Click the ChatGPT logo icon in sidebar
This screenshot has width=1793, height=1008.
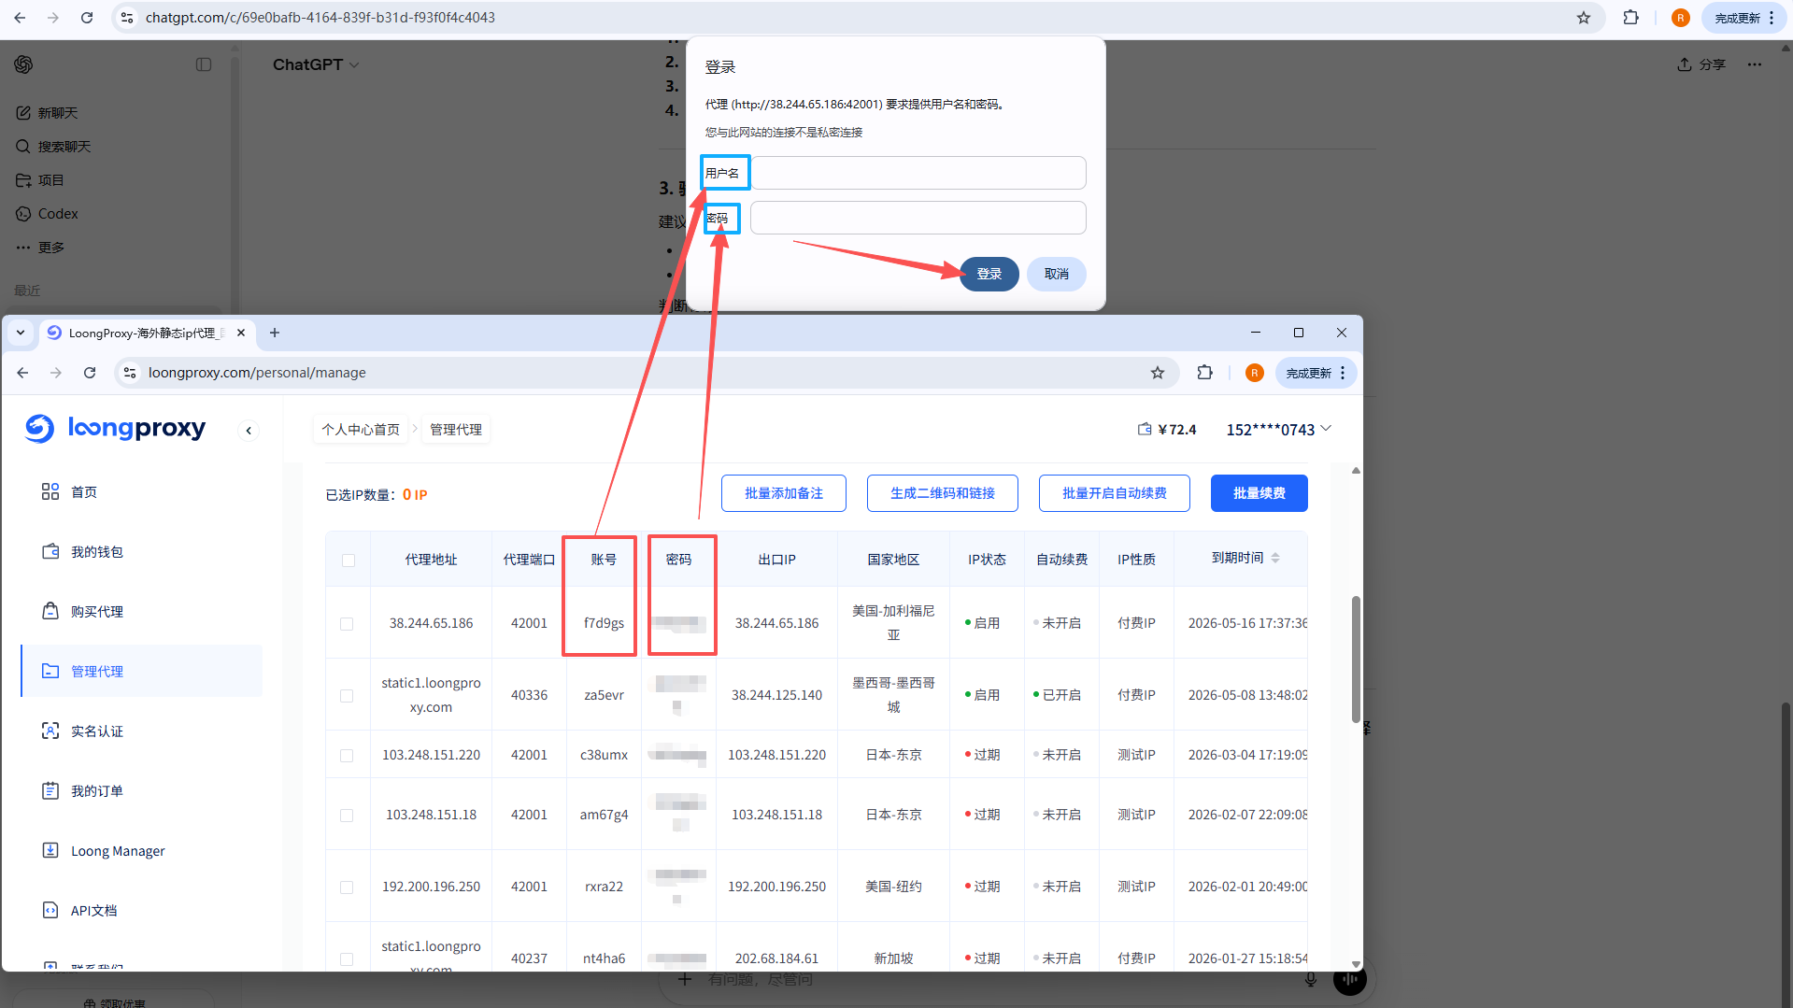(x=24, y=64)
